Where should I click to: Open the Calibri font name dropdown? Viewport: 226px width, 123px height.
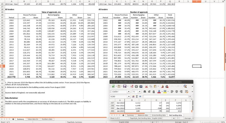[129, 92]
